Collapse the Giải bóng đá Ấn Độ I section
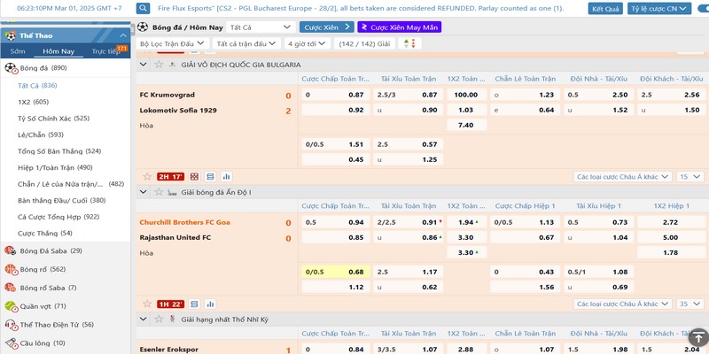Image resolution: width=709 pixels, height=354 pixels. 144,192
